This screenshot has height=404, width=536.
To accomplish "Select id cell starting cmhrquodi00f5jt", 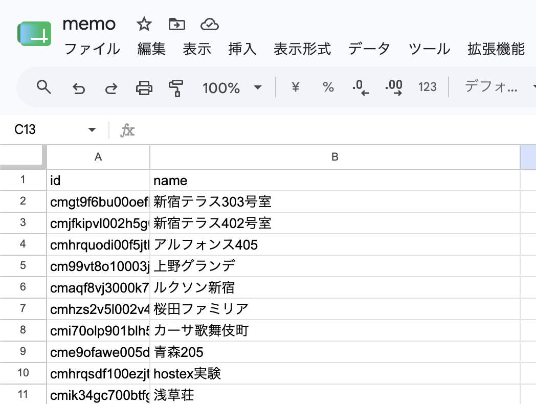I will (98, 245).
